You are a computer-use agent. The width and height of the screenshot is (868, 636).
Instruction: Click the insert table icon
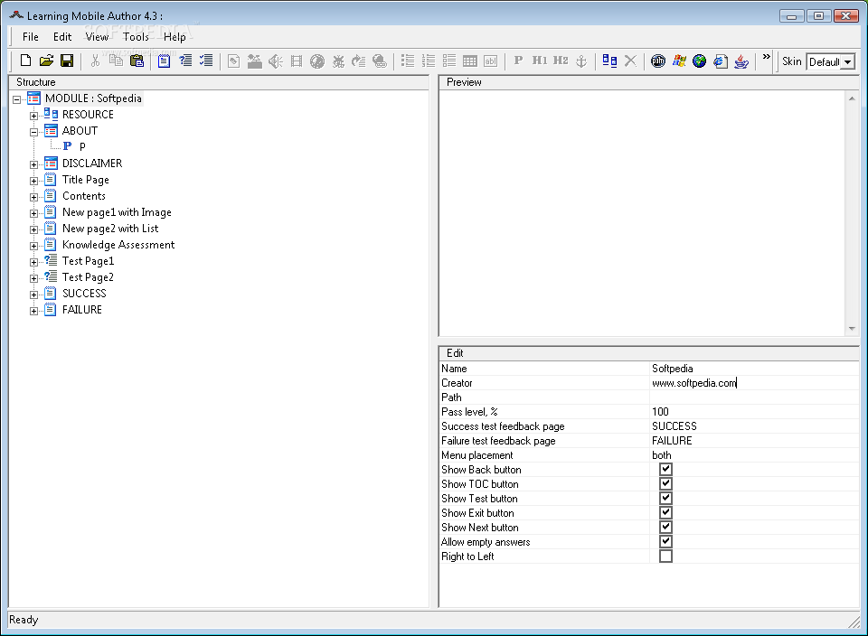click(x=470, y=61)
